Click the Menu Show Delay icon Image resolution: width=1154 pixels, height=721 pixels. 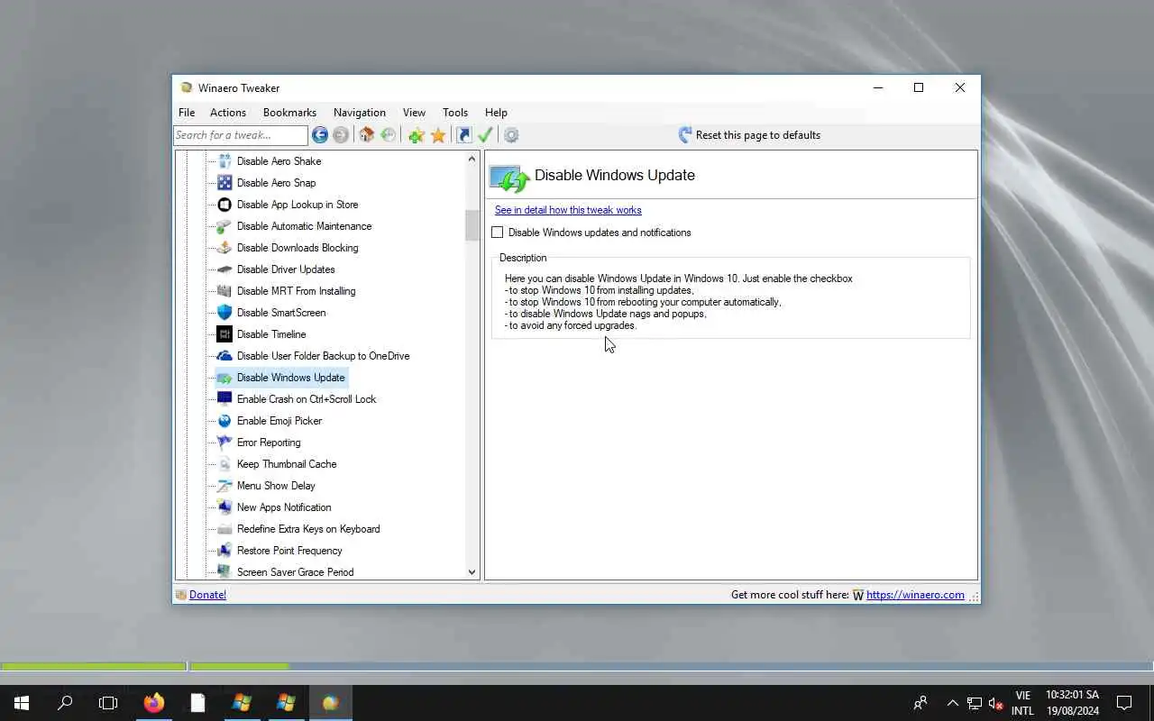tap(224, 486)
